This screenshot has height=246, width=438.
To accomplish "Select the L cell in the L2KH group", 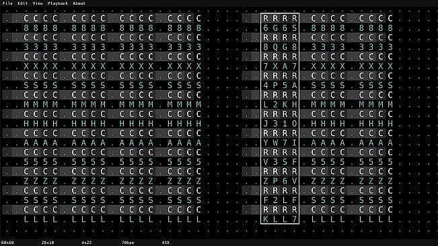I will click(266, 105).
